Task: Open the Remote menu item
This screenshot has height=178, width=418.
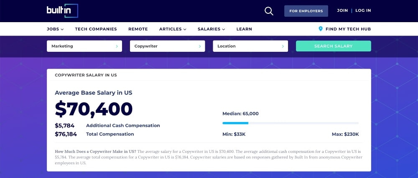Action: coord(138,29)
